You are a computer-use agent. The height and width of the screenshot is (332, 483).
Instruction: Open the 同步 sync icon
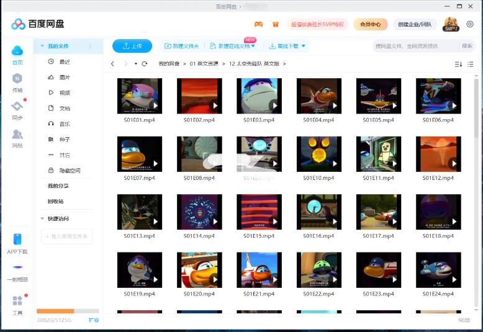tap(17, 106)
